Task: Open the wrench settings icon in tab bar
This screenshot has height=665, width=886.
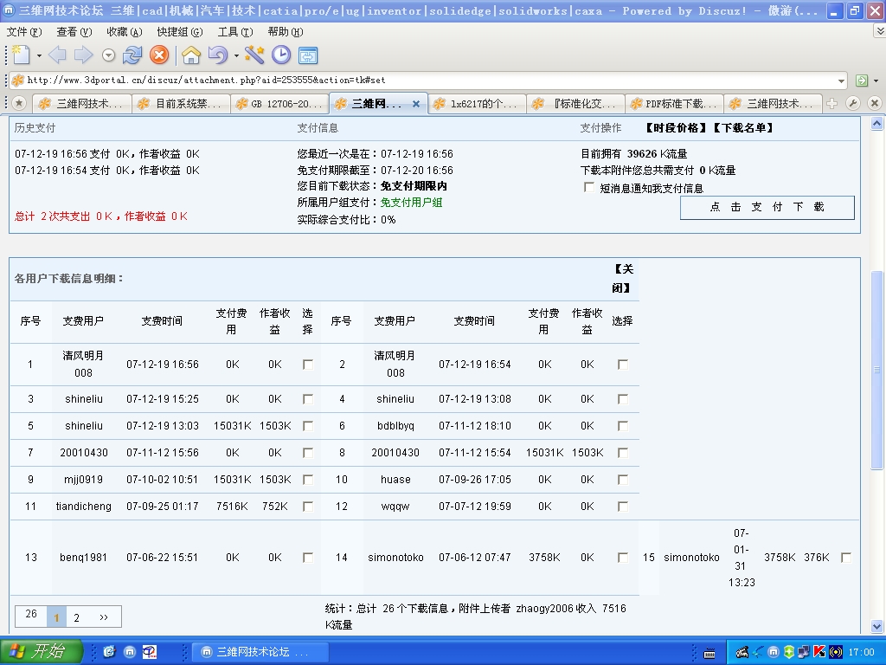Action: 853,103
